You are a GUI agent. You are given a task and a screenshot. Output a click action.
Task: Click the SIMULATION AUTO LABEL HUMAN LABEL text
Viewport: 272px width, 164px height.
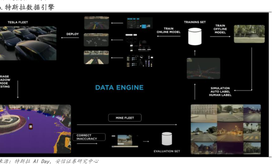pos(220,92)
